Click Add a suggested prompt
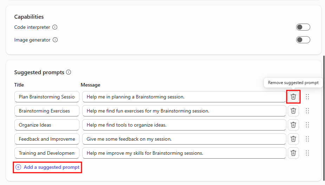The width and height of the screenshot is (325, 185). coord(51,167)
